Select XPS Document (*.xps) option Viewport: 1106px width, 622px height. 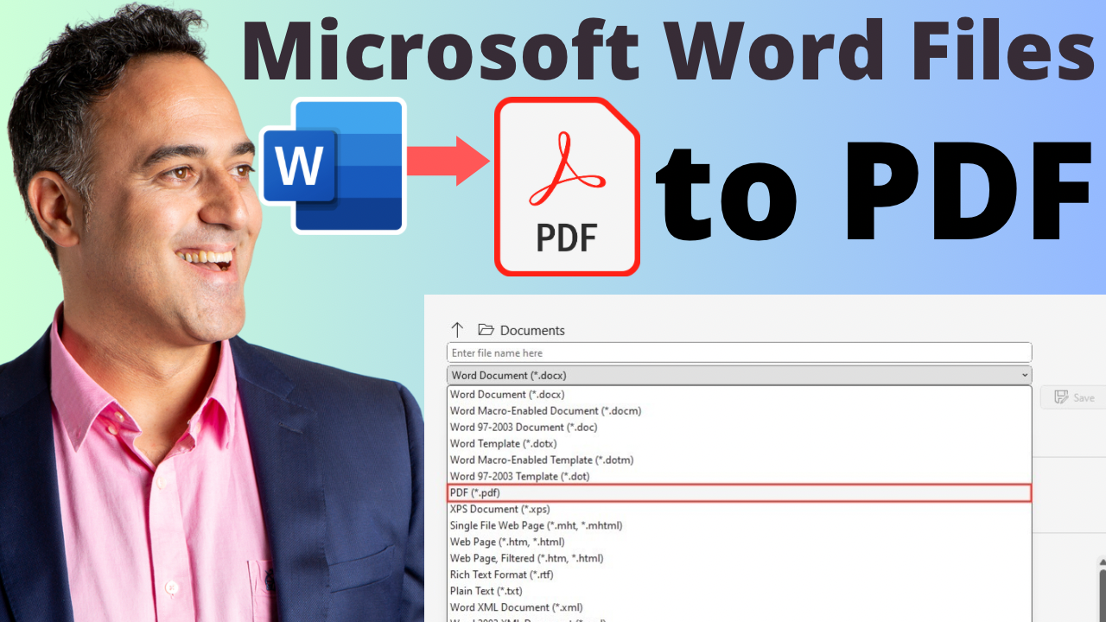pyautogui.click(x=739, y=510)
